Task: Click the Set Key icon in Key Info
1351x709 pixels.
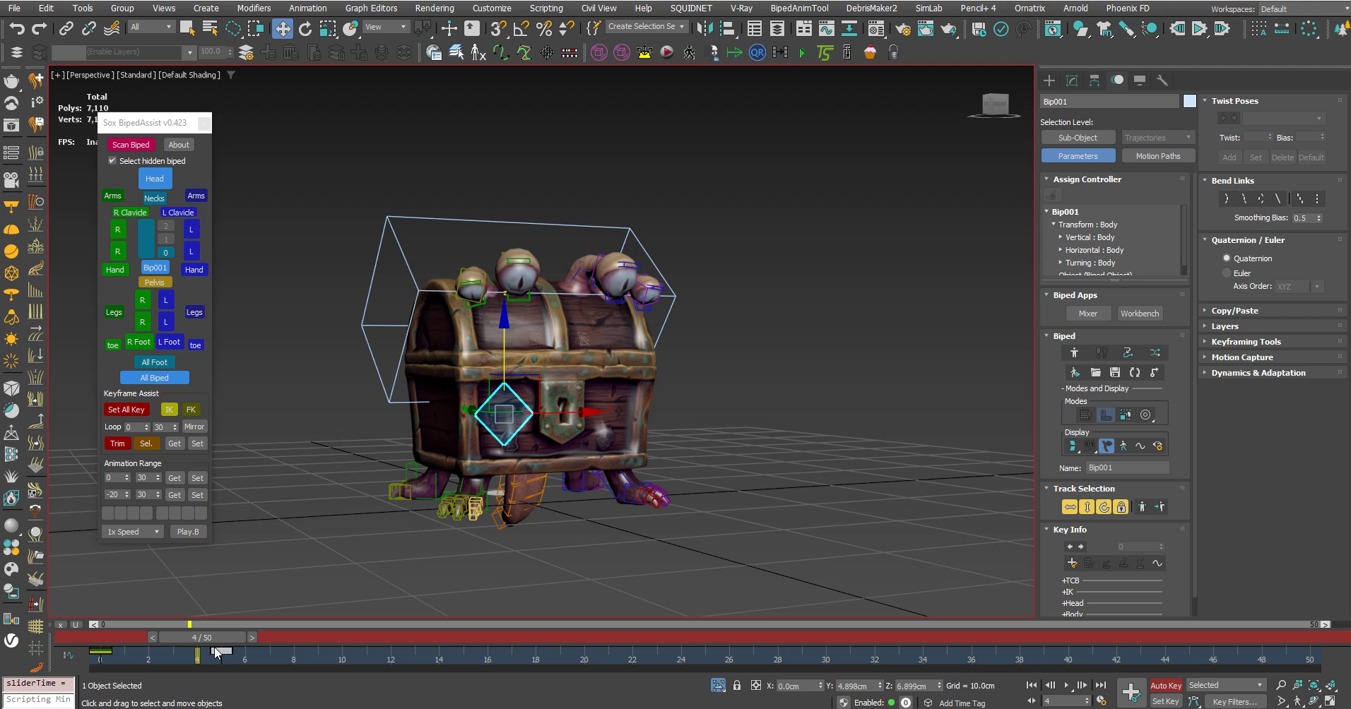Action: [1072, 563]
